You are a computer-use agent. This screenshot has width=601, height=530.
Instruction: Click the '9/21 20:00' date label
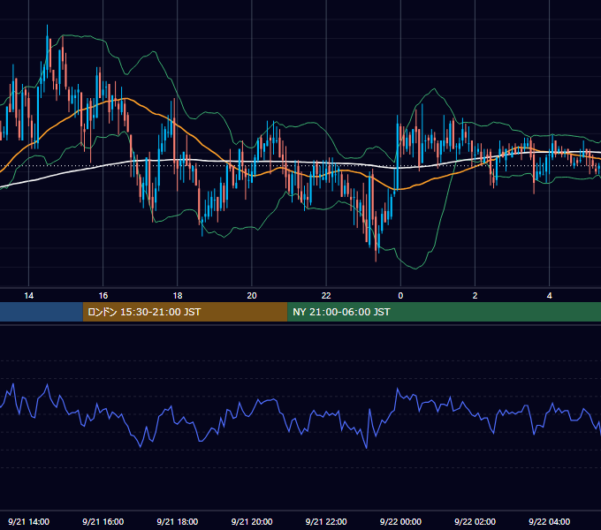252,521
